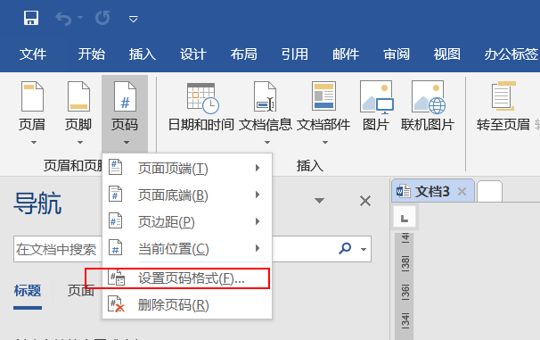Expand the 页脚 dropdown arrow
This screenshot has height=340, width=540.
80,143
